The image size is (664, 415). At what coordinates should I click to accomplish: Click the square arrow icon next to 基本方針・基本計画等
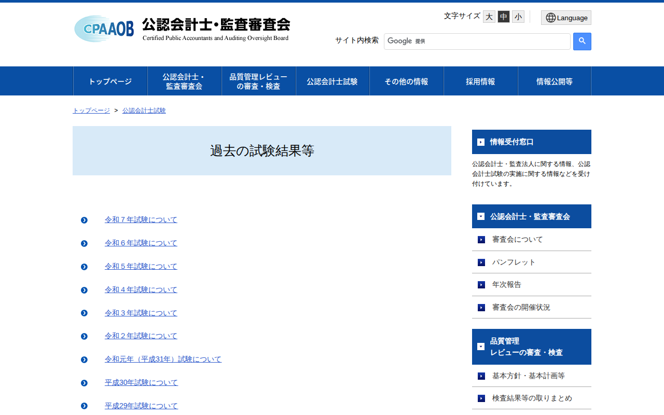point(481,376)
